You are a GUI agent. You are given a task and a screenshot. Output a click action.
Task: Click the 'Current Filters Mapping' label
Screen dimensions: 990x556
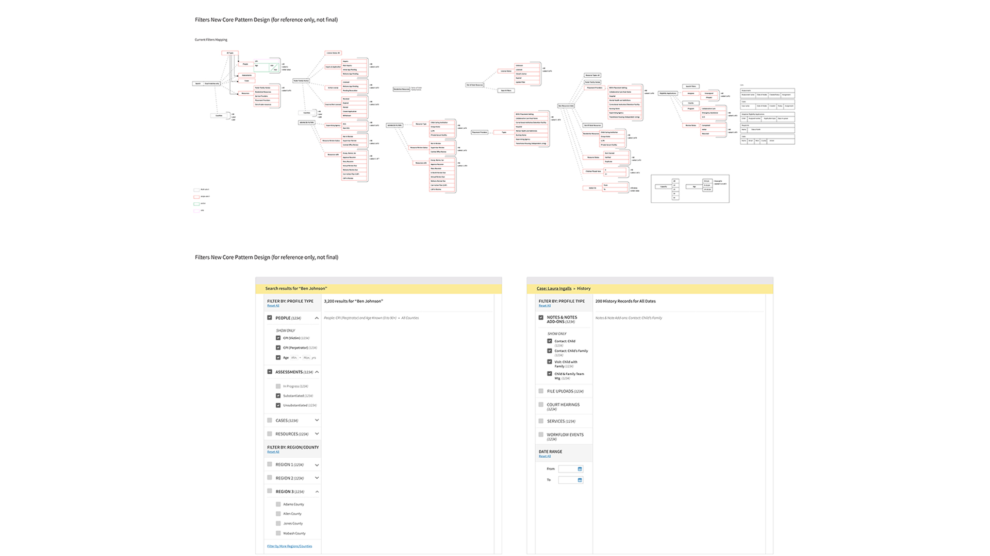211,40
